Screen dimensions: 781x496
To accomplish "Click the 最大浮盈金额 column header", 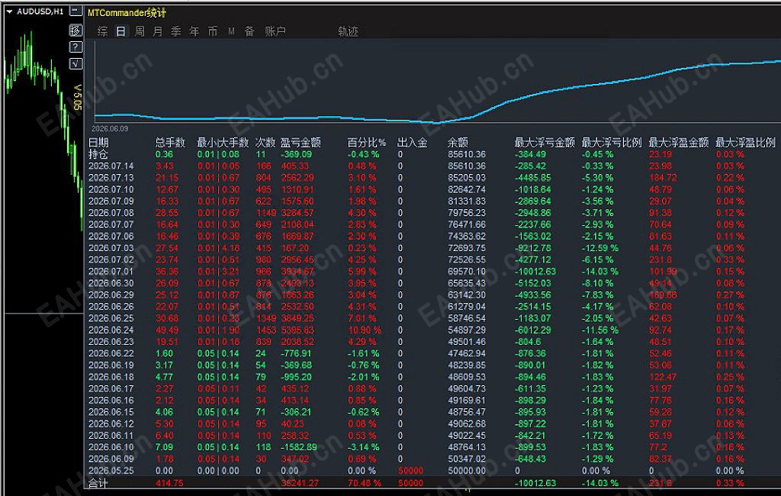I will coord(678,143).
